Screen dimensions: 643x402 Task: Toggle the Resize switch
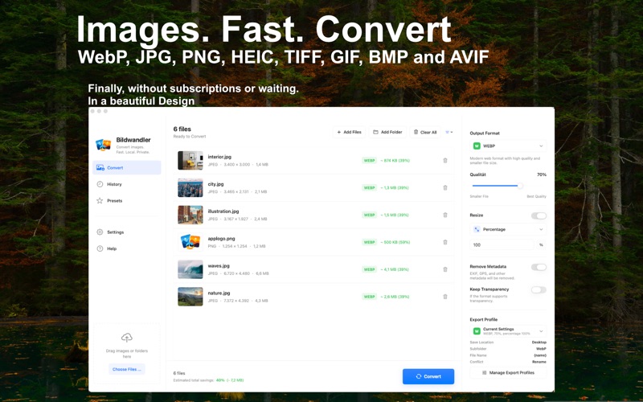[x=539, y=215]
